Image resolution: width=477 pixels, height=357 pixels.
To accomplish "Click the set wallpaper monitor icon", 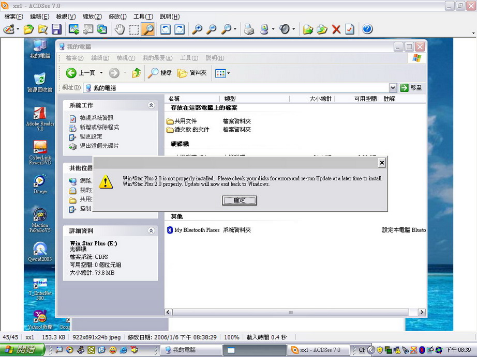I will (264, 29).
